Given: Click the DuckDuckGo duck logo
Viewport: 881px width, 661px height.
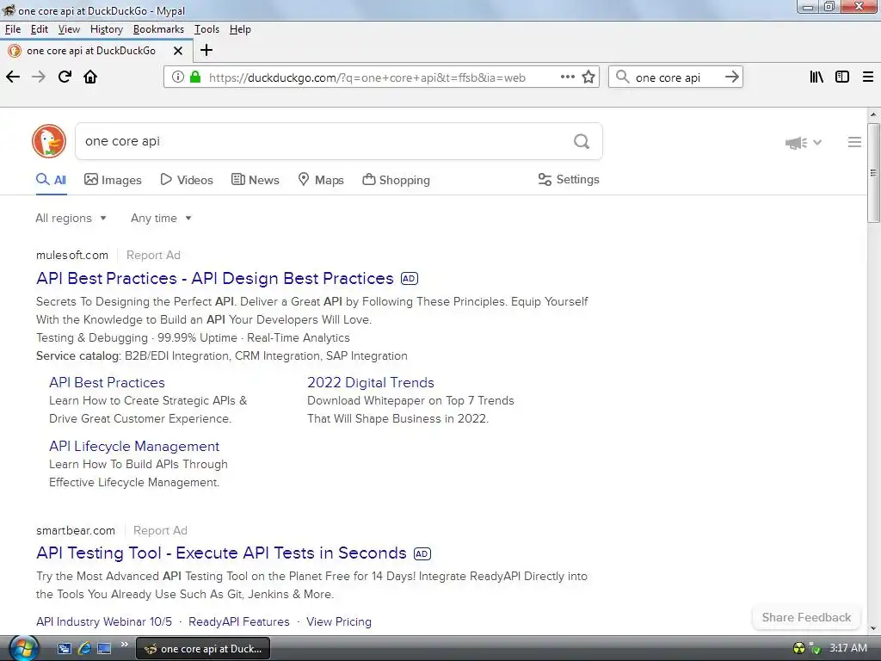Looking at the screenshot, I should coord(49,141).
